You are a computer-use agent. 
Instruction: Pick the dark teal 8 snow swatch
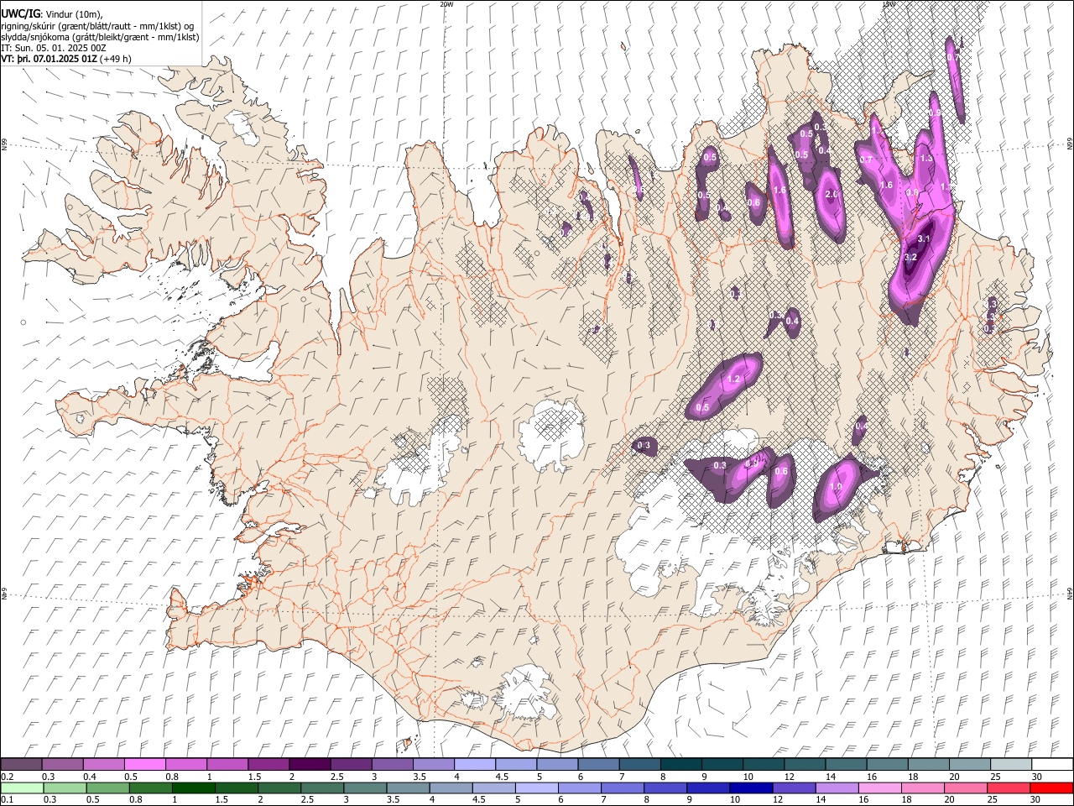point(680,765)
